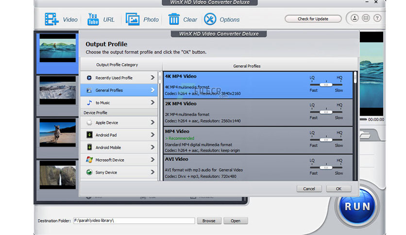Adjust quality slider for 4K MP4 Video

click(x=326, y=84)
